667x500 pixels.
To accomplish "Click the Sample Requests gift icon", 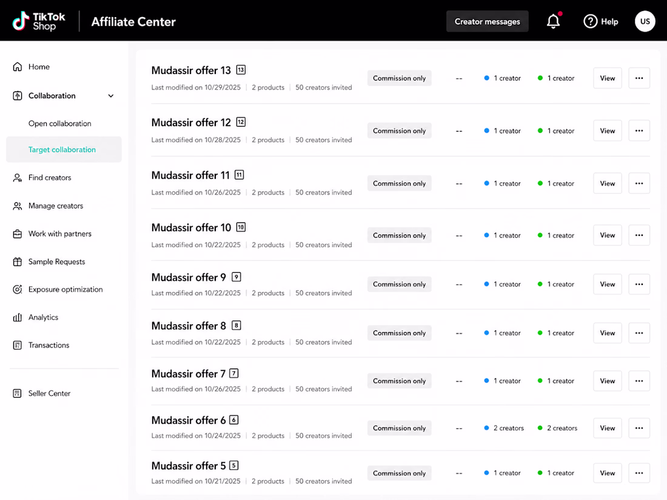I will pyautogui.click(x=18, y=262).
